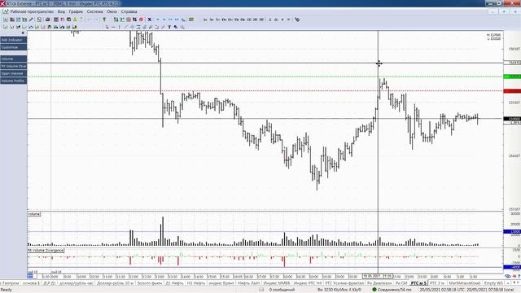The width and height of the screenshot is (521, 293).
Task: Open the График menu
Action: click(76, 11)
